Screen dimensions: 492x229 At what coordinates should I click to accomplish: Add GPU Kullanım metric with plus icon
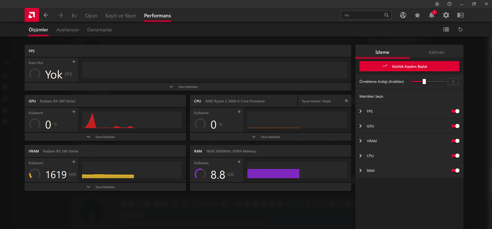[74, 112]
